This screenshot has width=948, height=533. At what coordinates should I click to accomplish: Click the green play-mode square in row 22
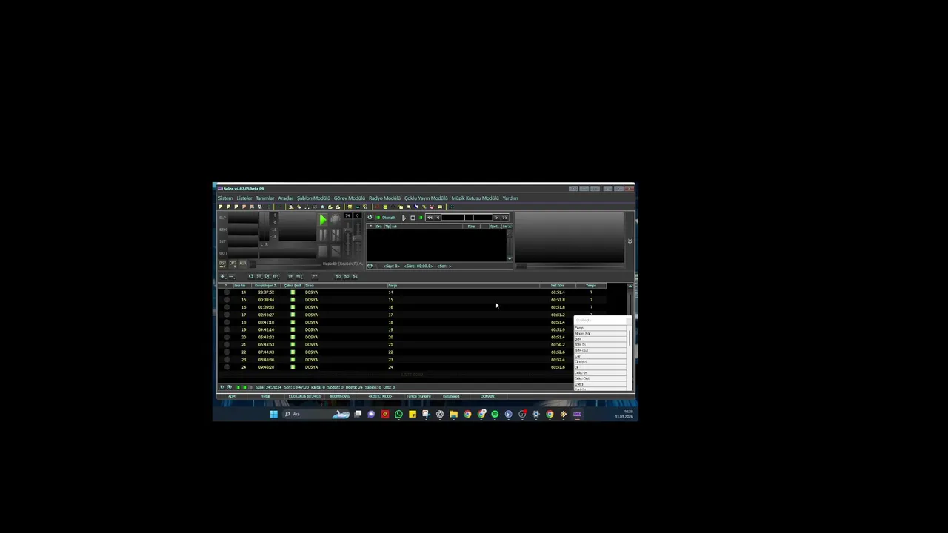293,352
